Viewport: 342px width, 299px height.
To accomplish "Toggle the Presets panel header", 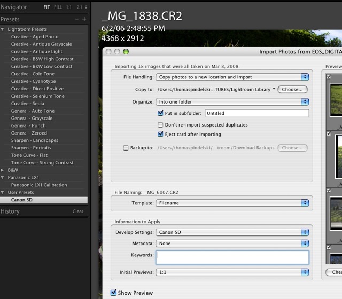I will [10, 19].
